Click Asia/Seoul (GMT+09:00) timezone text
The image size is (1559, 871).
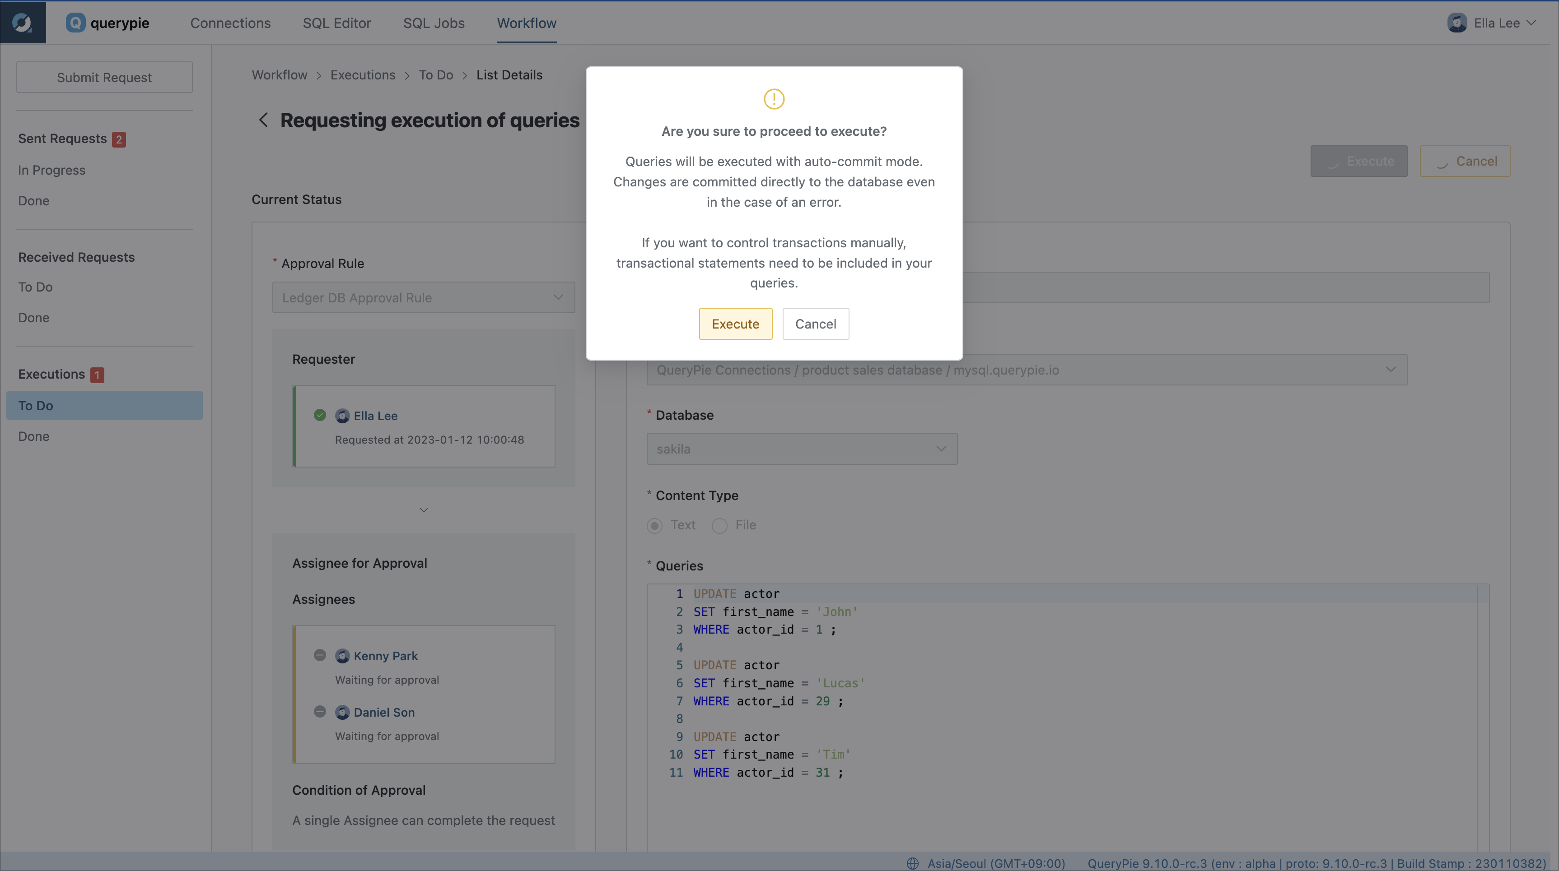click(996, 863)
